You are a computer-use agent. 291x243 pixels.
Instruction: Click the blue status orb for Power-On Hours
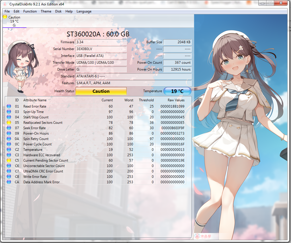(9, 133)
